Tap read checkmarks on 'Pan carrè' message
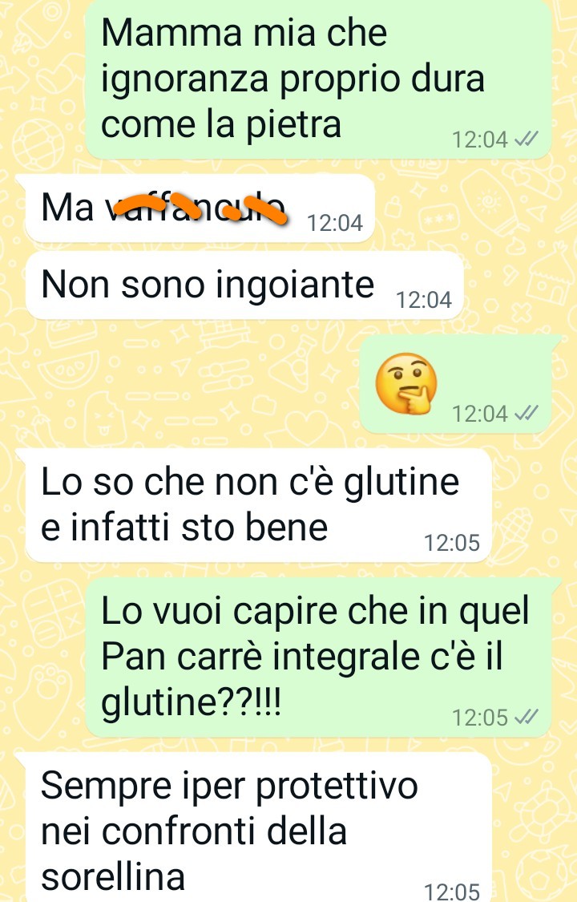 click(x=525, y=717)
